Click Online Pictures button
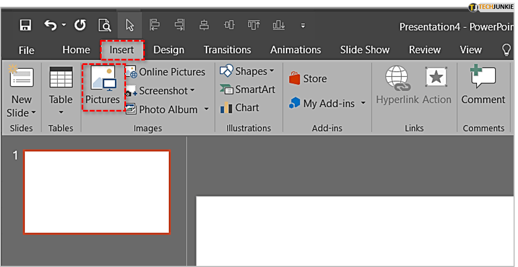The image size is (518, 267). click(165, 72)
